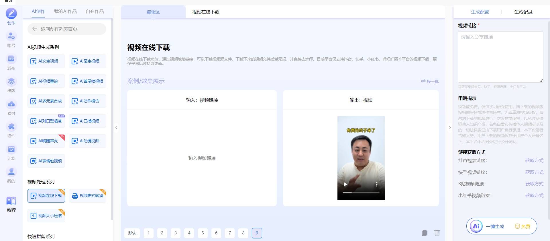Collapse the left panel with arrow
The width and height of the screenshot is (550, 241).
[x=116, y=128]
